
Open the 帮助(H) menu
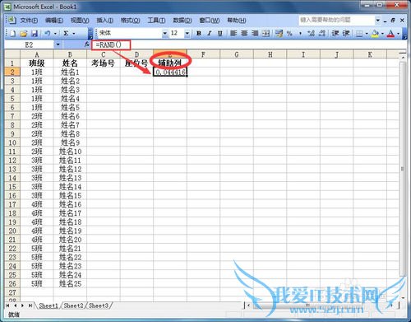point(237,21)
